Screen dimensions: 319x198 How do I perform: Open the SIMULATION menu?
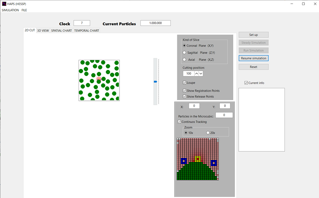coord(10,10)
